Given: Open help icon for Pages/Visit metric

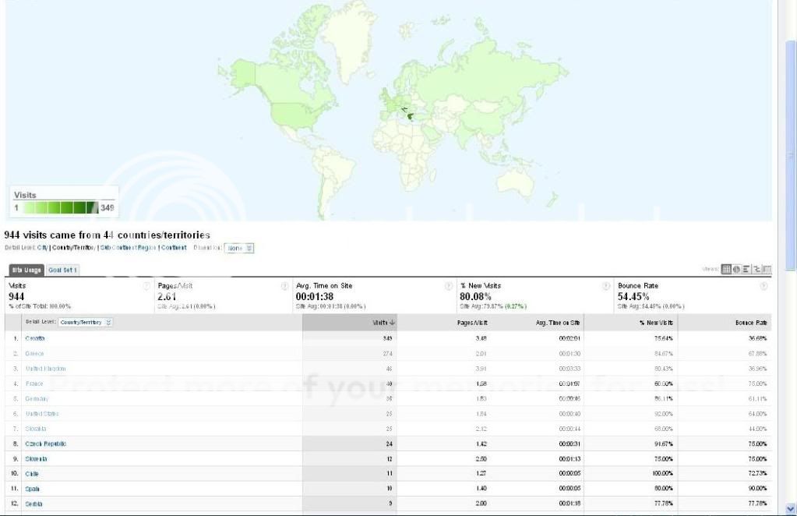Looking at the screenshot, I should 284,286.
